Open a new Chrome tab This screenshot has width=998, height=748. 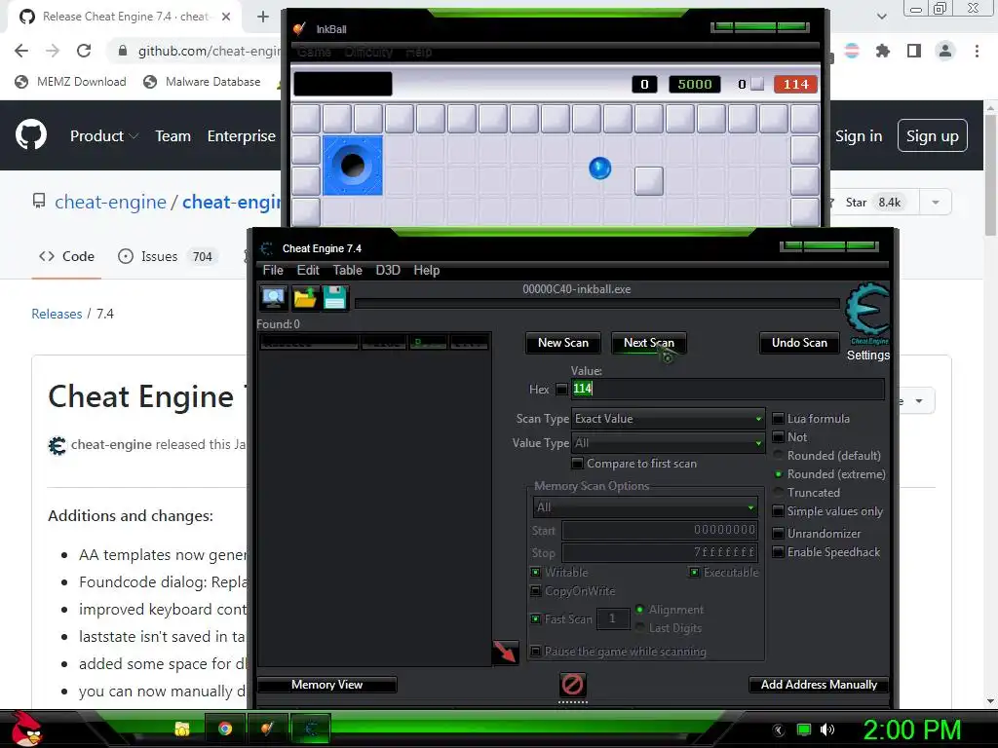(263, 17)
